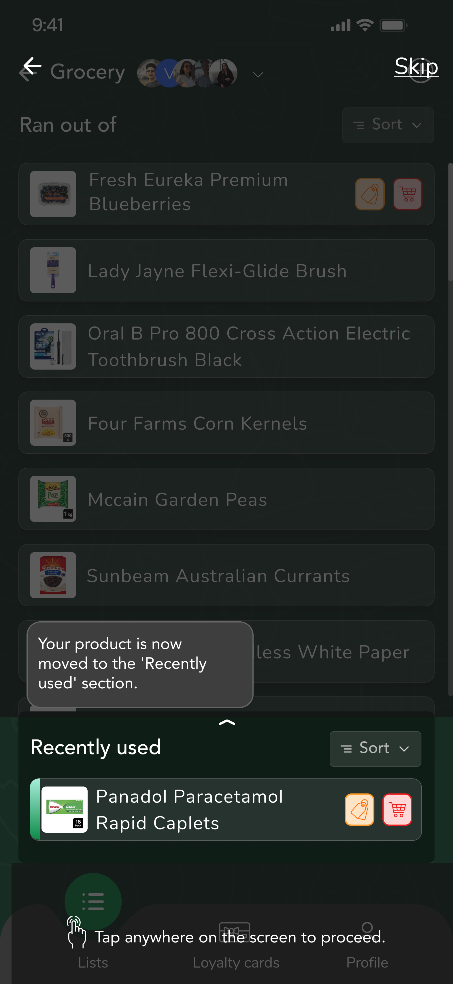Tap the red cart icon on Blueberries item
453x984 pixels.
click(407, 194)
